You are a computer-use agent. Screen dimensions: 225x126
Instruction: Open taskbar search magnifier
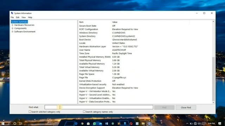(x=9, y=124)
